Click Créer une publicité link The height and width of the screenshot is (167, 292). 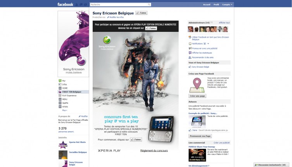point(221,143)
